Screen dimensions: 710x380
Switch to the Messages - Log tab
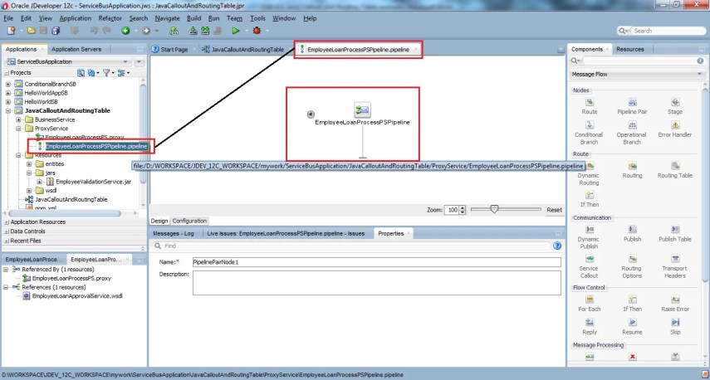click(174, 233)
